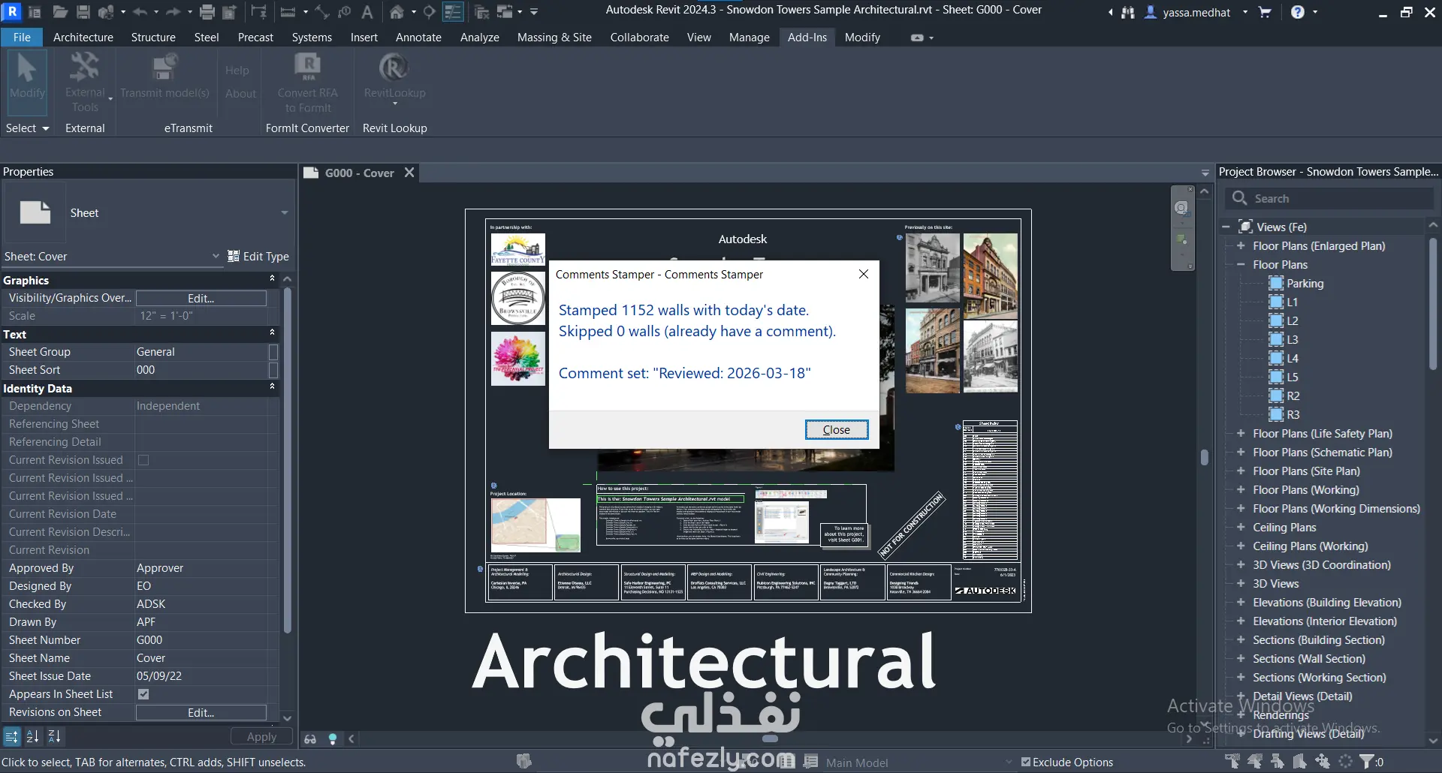
Task: Open the Sheet: Cover instance filter dropdown
Action: point(216,256)
